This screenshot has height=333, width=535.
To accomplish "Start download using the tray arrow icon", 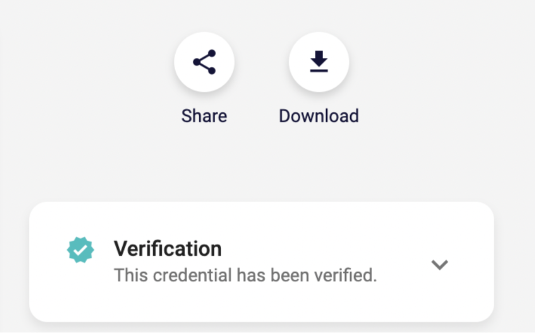I will (319, 62).
